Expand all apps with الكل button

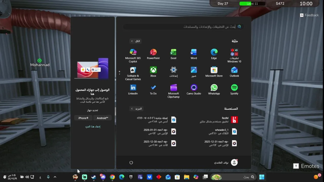coord(135,41)
